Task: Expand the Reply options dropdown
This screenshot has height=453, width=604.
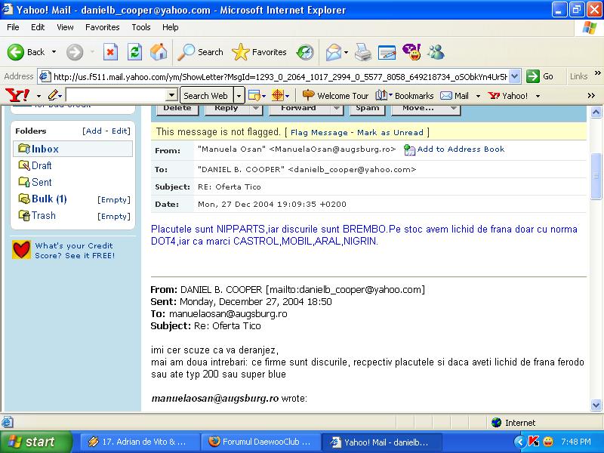Action: click(x=255, y=108)
